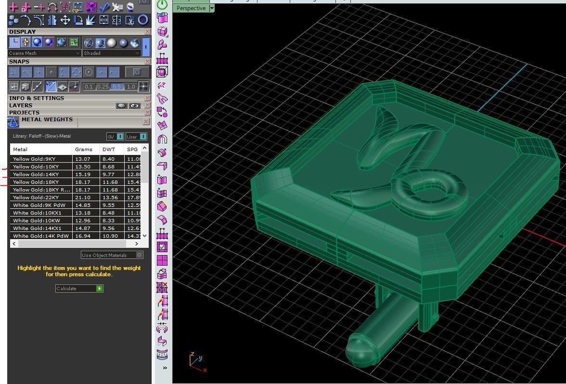The height and width of the screenshot is (384, 566).
Task: Collapse the DISPLAY panel header
Action: coord(76,32)
